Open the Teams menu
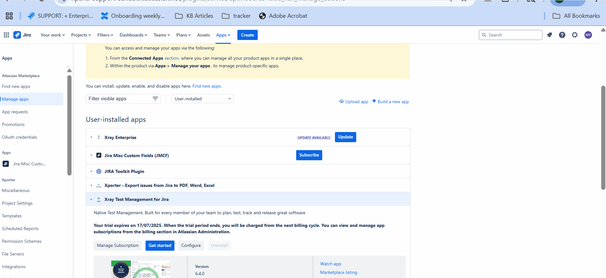The height and width of the screenshot is (278, 606). [162, 35]
